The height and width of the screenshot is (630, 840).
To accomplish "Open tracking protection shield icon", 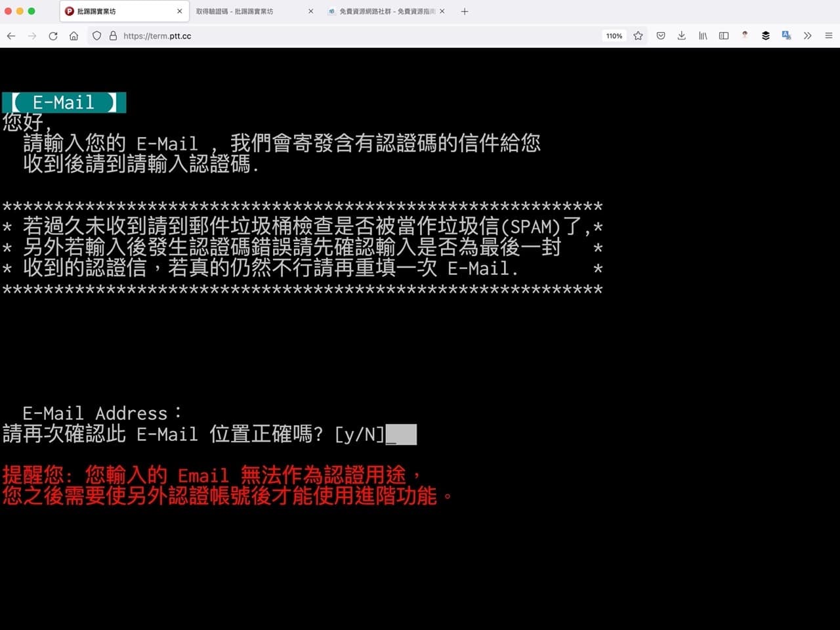I will coord(97,36).
